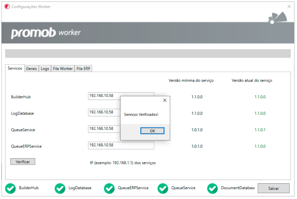
Task: Click the DocumentDatabase green check status icon
Action: (x=212, y=189)
